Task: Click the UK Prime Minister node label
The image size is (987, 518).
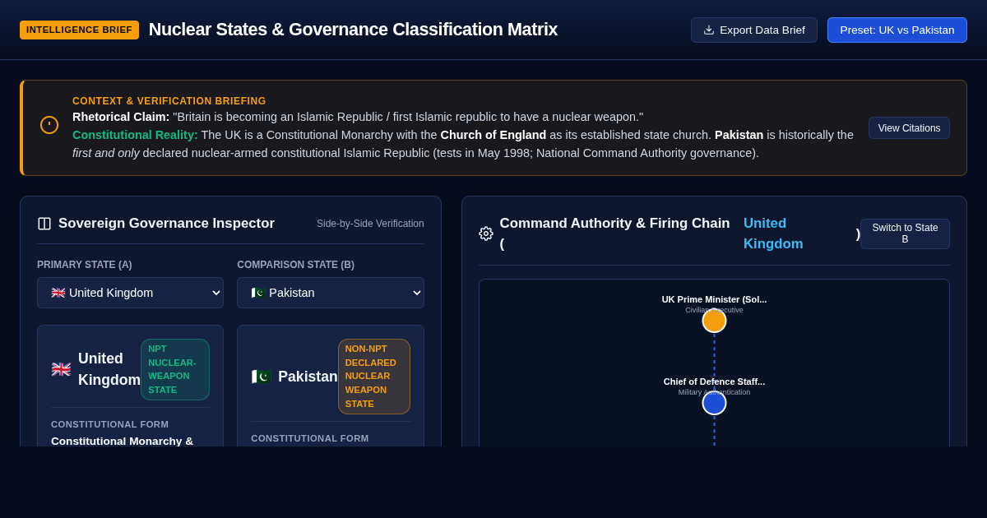Action: [714, 299]
